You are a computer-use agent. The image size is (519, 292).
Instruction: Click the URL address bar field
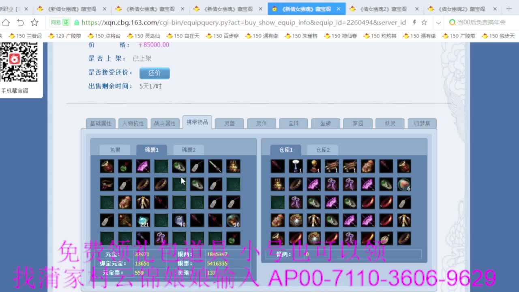coord(243,22)
